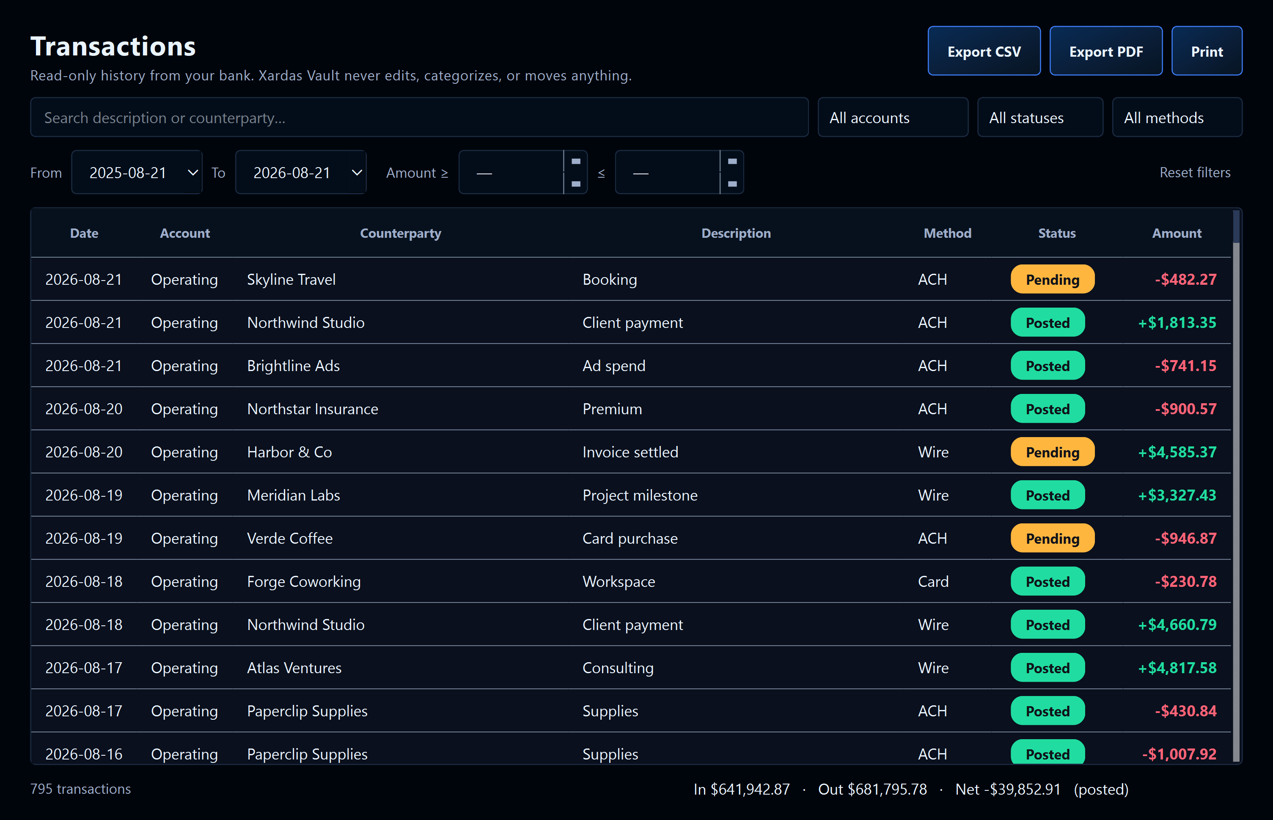This screenshot has width=1273, height=820.
Task: Decrease the minimum amount with down stepper
Action: point(575,184)
